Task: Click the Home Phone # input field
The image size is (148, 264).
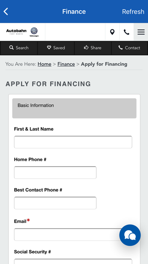Action: tap(55, 173)
